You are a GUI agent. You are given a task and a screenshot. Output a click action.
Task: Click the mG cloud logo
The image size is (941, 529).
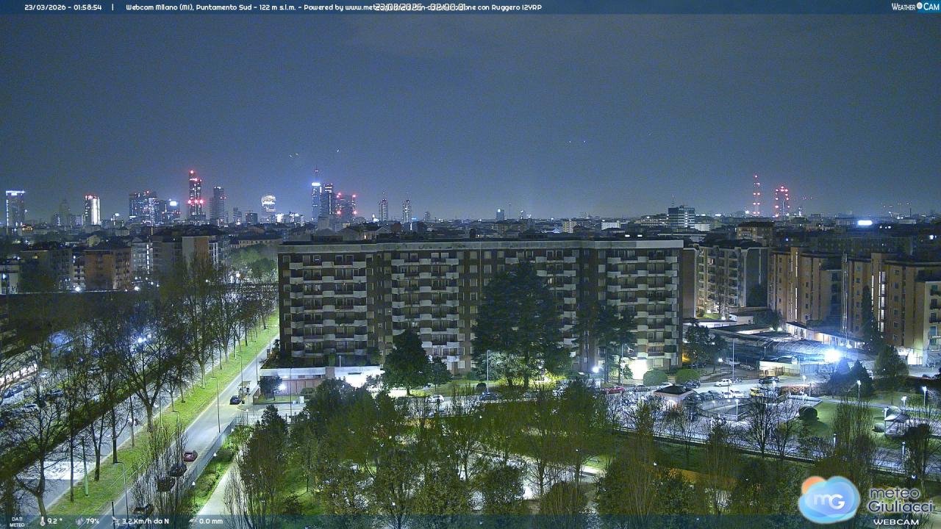[829, 500]
